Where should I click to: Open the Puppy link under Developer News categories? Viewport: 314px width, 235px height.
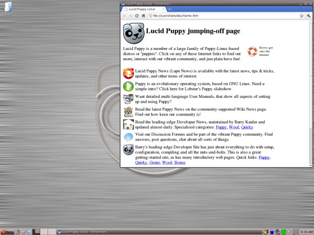[221, 127]
